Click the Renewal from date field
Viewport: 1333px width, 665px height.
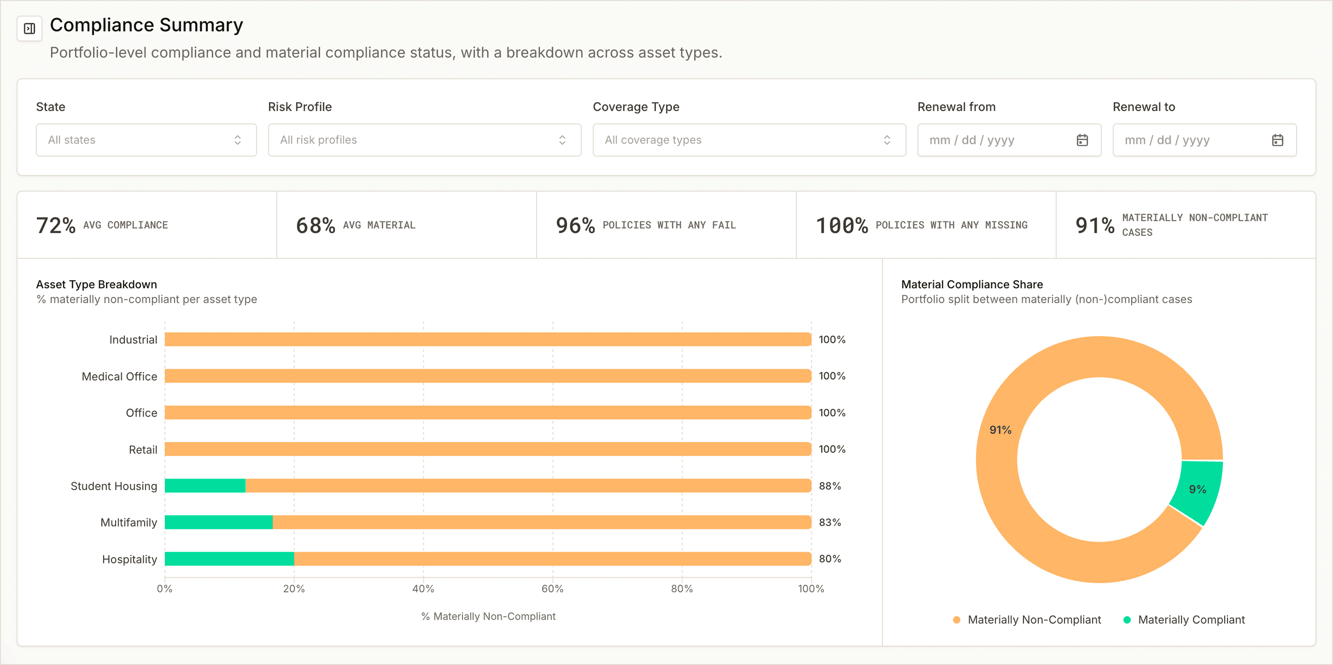1009,140
